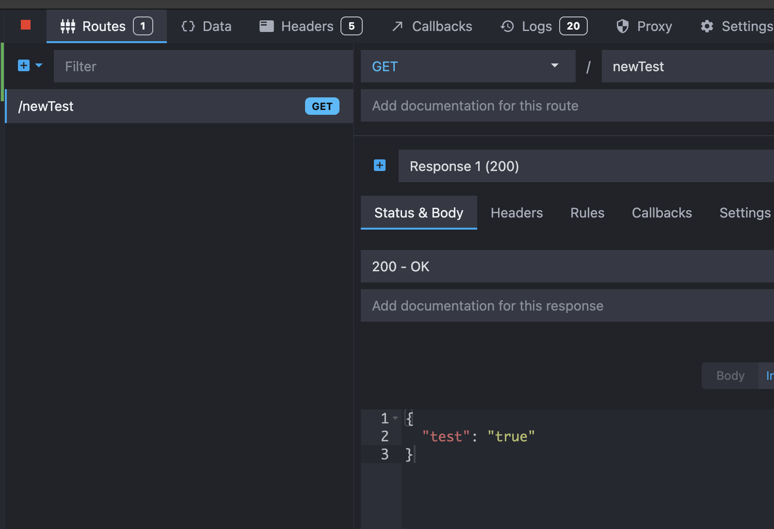Viewport: 774px width, 529px height.
Task: Open the Response 1 (200) selector
Action: (x=586, y=166)
